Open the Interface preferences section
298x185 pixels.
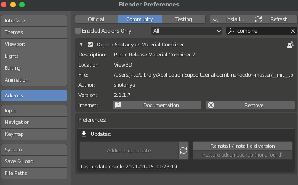click(34, 21)
